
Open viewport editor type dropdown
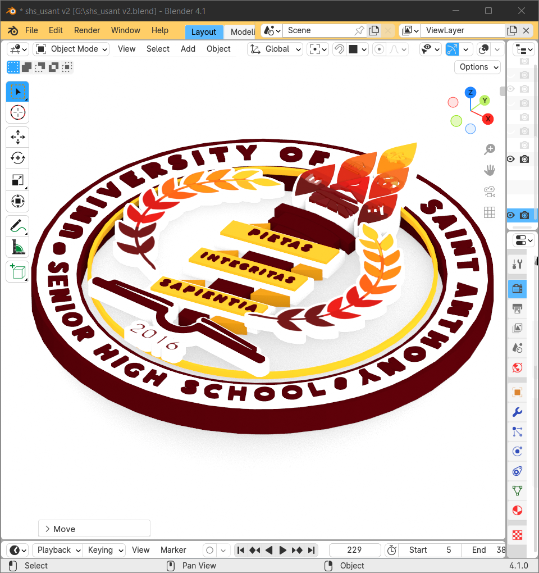(19, 49)
